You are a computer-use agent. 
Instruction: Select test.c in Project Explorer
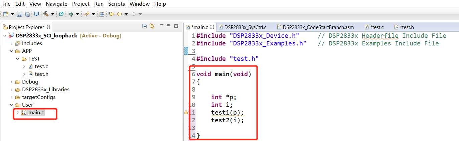coord(41,66)
